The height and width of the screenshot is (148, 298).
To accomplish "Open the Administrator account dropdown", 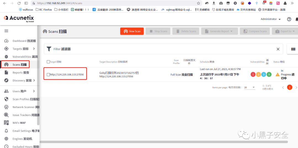I will pos(271,19).
